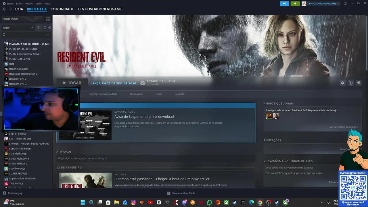Open Google Chrome from the taskbar
The width and height of the screenshot is (368, 207).
pos(260,202)
